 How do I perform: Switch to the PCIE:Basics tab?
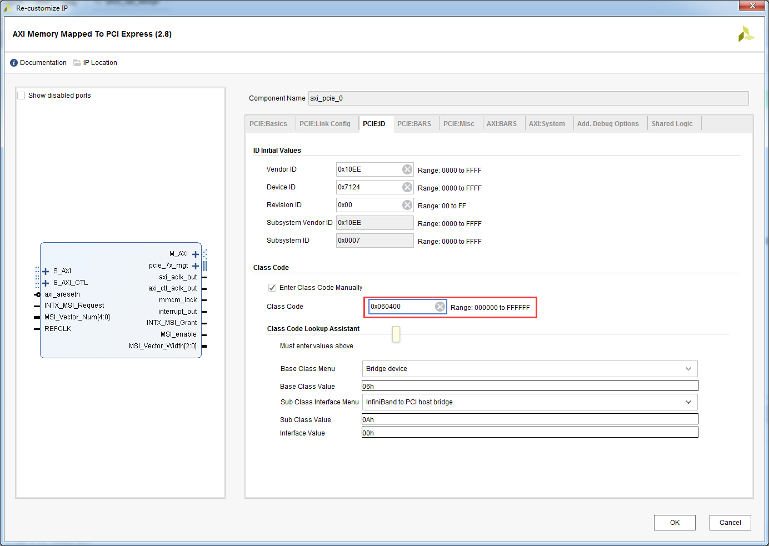click(268, 124)
